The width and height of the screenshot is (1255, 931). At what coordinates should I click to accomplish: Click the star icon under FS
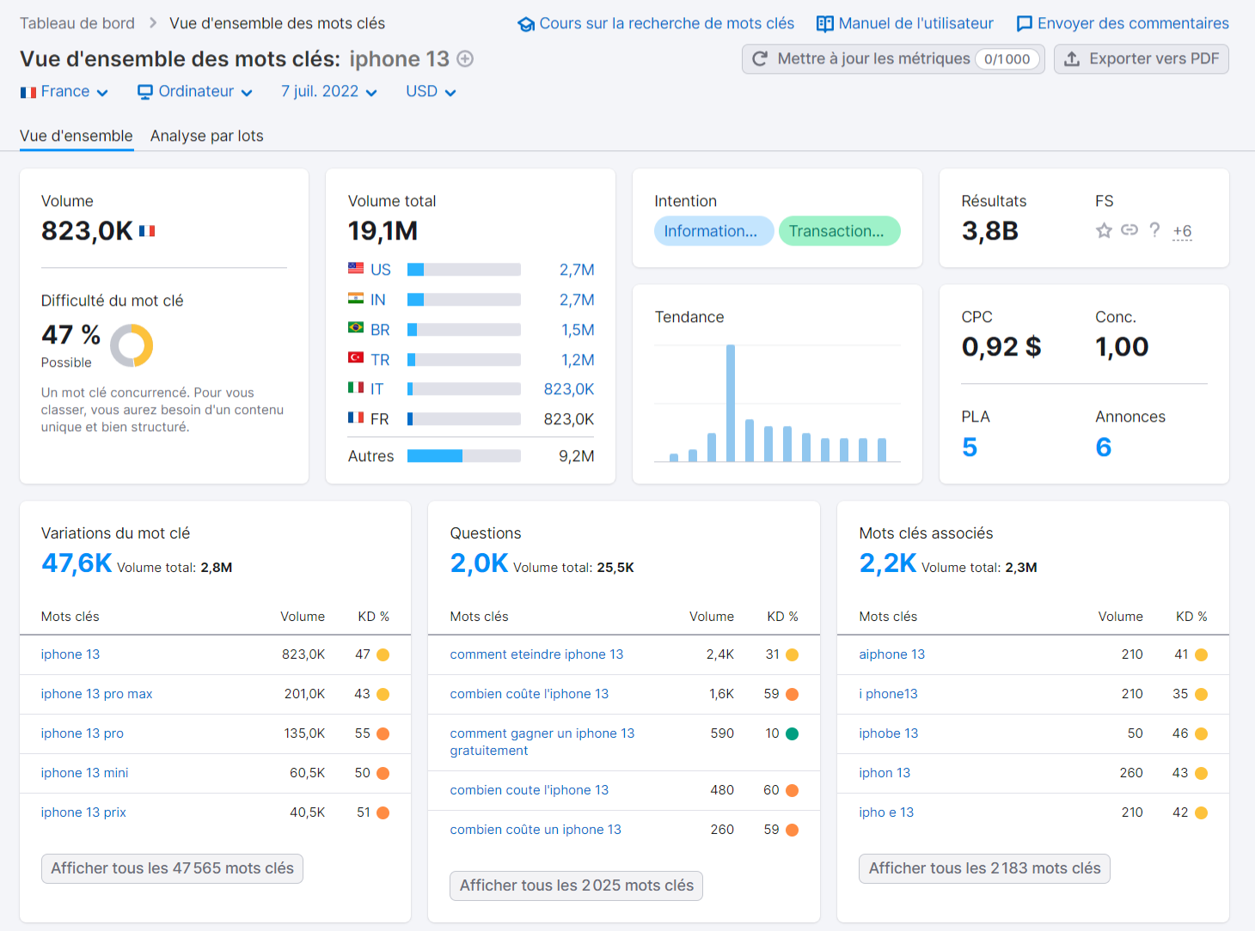(1105, 230)
